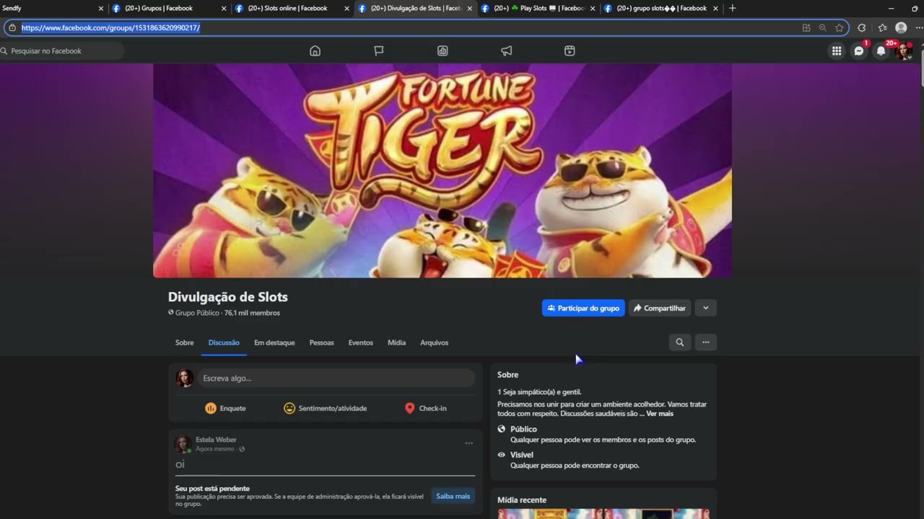The height and width of the screenshot is (519, 924).
Task: Open the Em destaque group tab
Action: (x=274, y=342)
